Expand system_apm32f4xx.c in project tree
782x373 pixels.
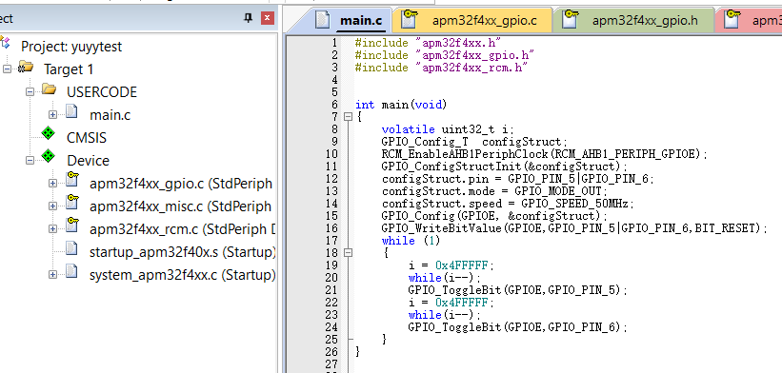(53, 274)
